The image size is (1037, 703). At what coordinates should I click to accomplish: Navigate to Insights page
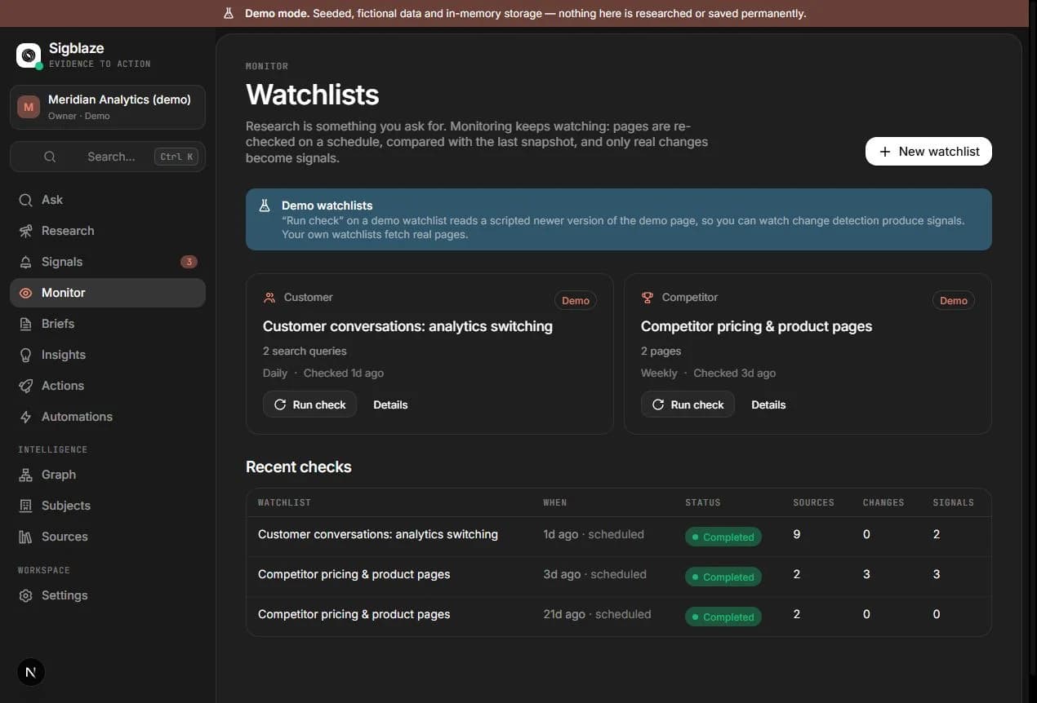click(x=108, y=355)
